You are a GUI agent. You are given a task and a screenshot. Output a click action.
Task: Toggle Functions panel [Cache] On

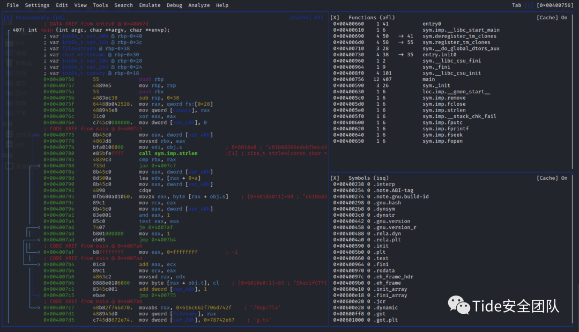coord(552,17)
